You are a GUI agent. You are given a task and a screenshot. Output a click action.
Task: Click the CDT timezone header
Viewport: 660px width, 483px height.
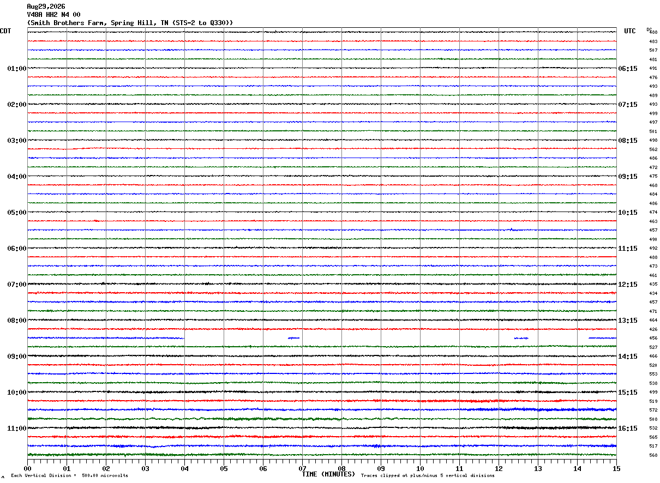[x=5, y=31]
